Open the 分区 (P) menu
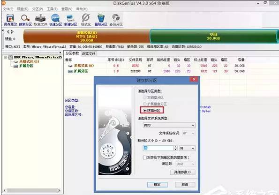Image resolution: width=279 pixels, height=195 pixels. tap(38, 9)
